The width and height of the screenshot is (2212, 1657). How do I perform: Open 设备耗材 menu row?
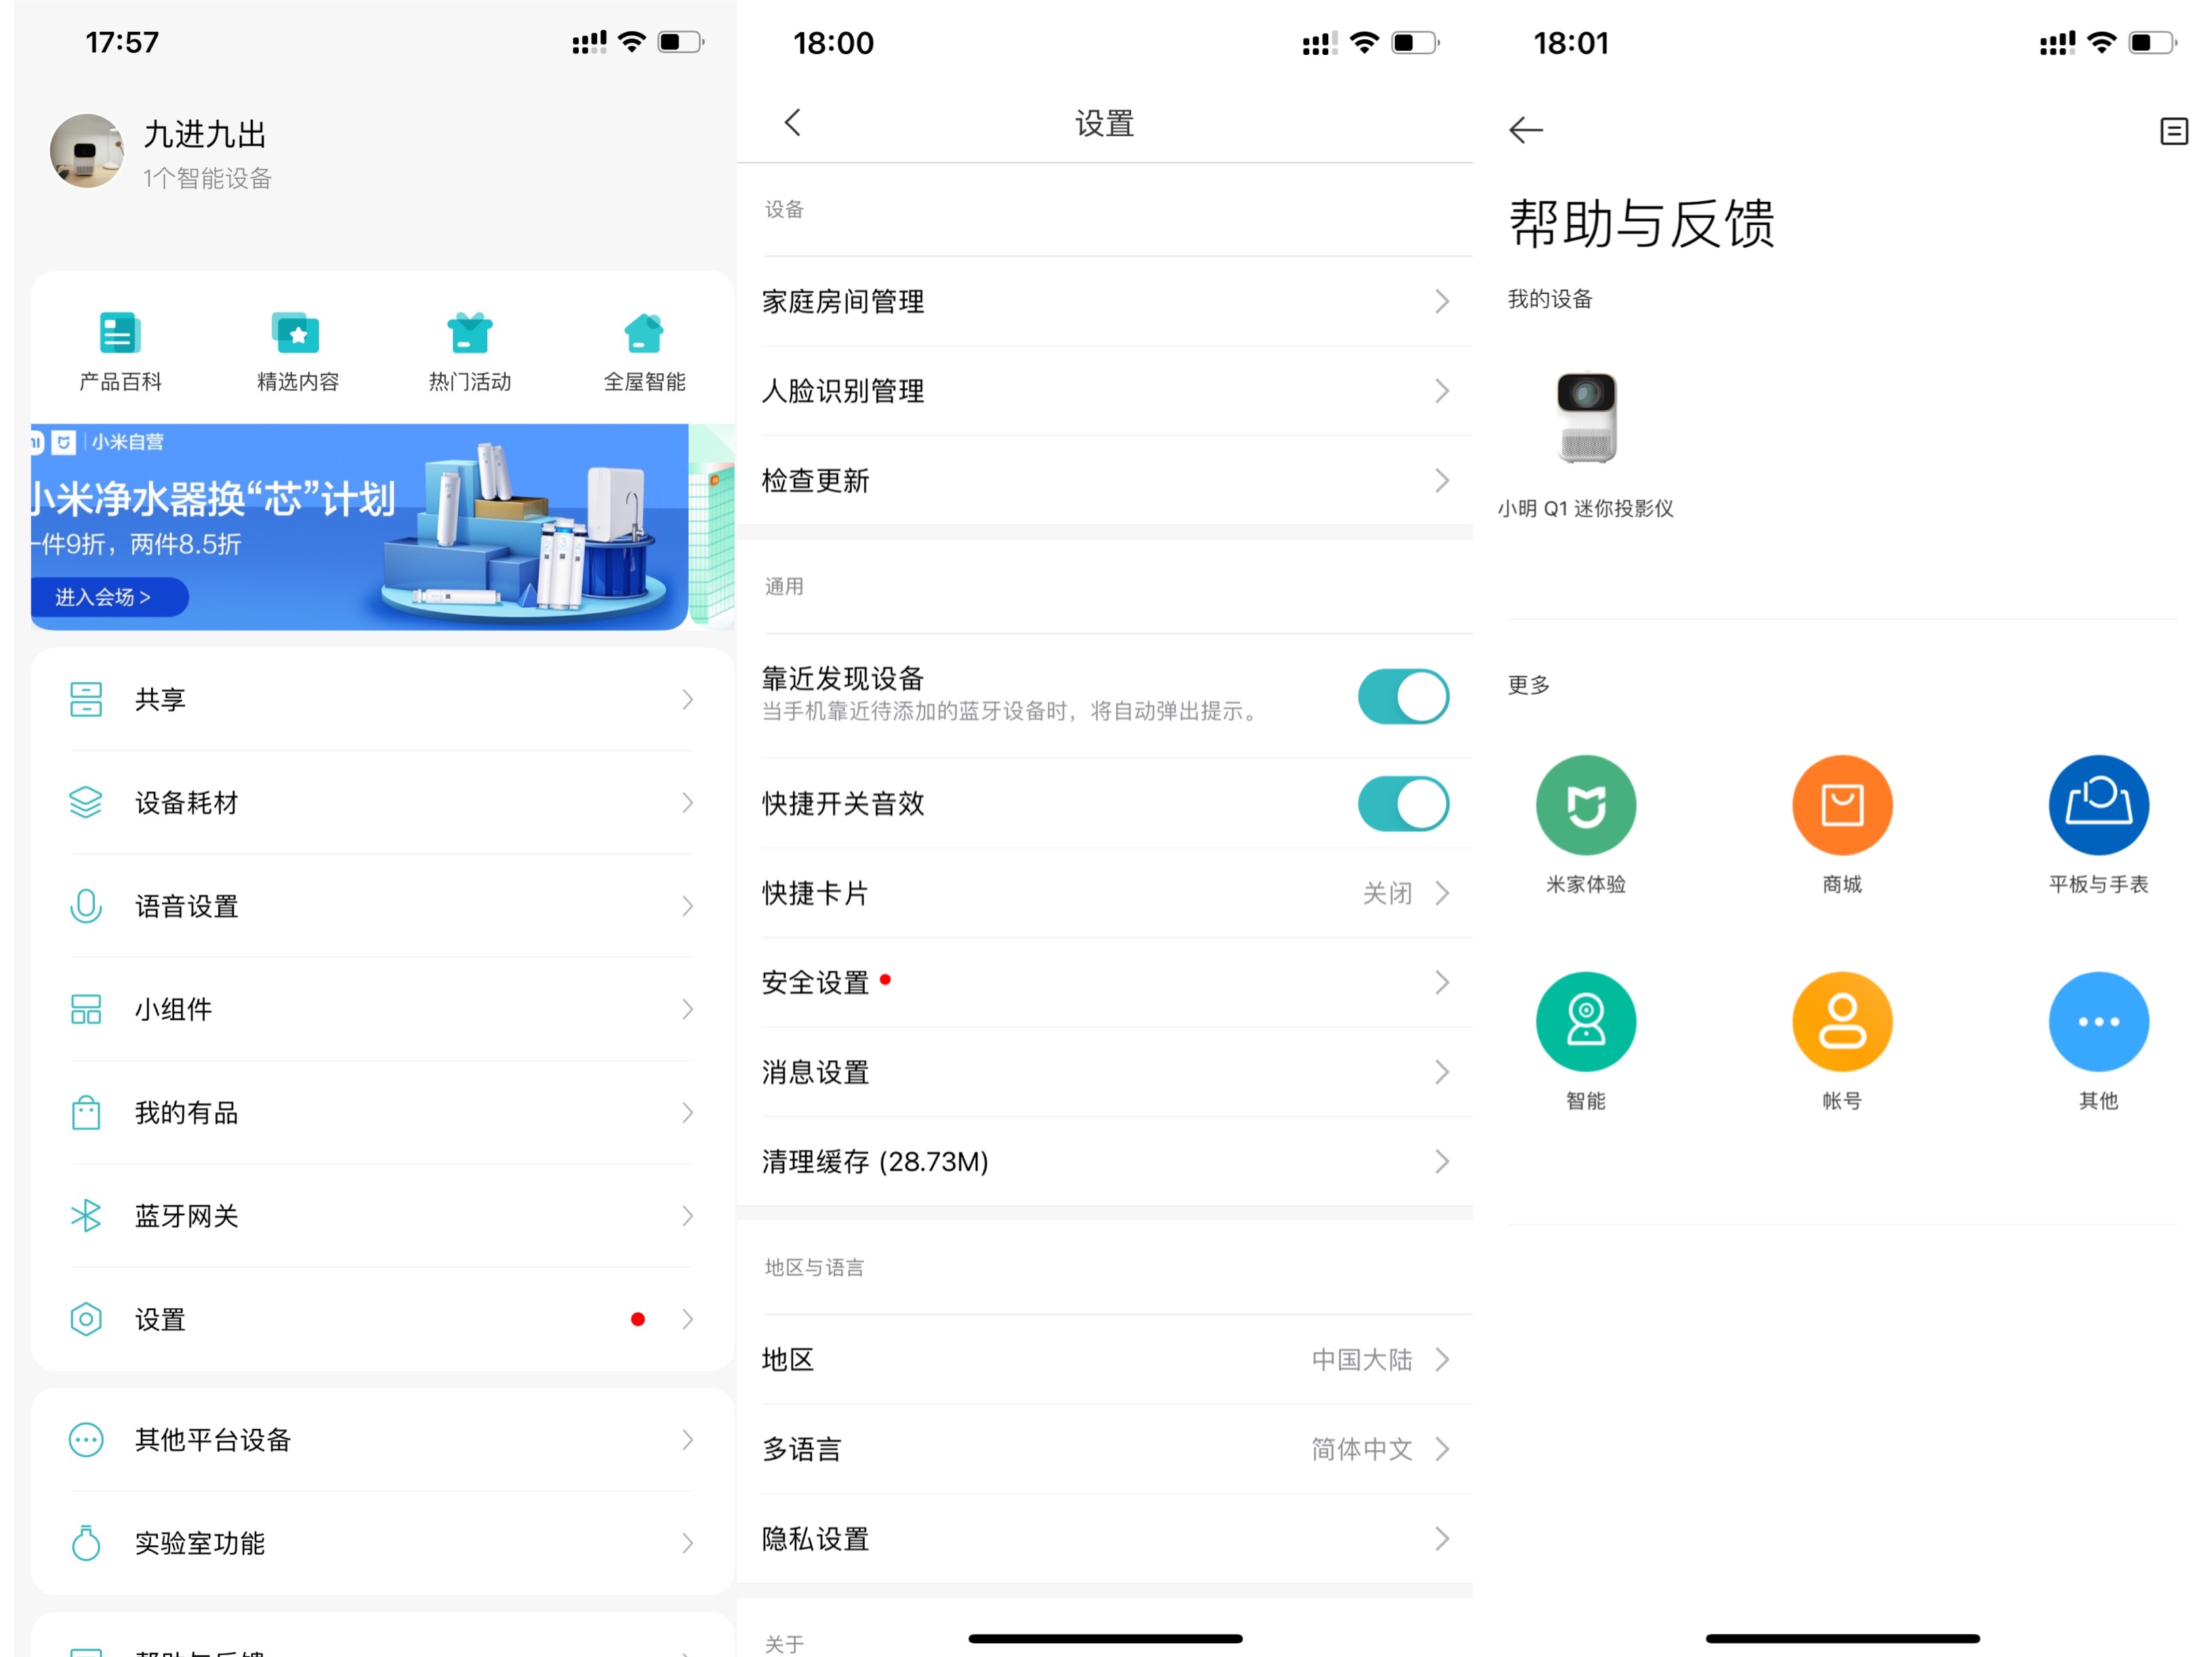tap(382, 803)
